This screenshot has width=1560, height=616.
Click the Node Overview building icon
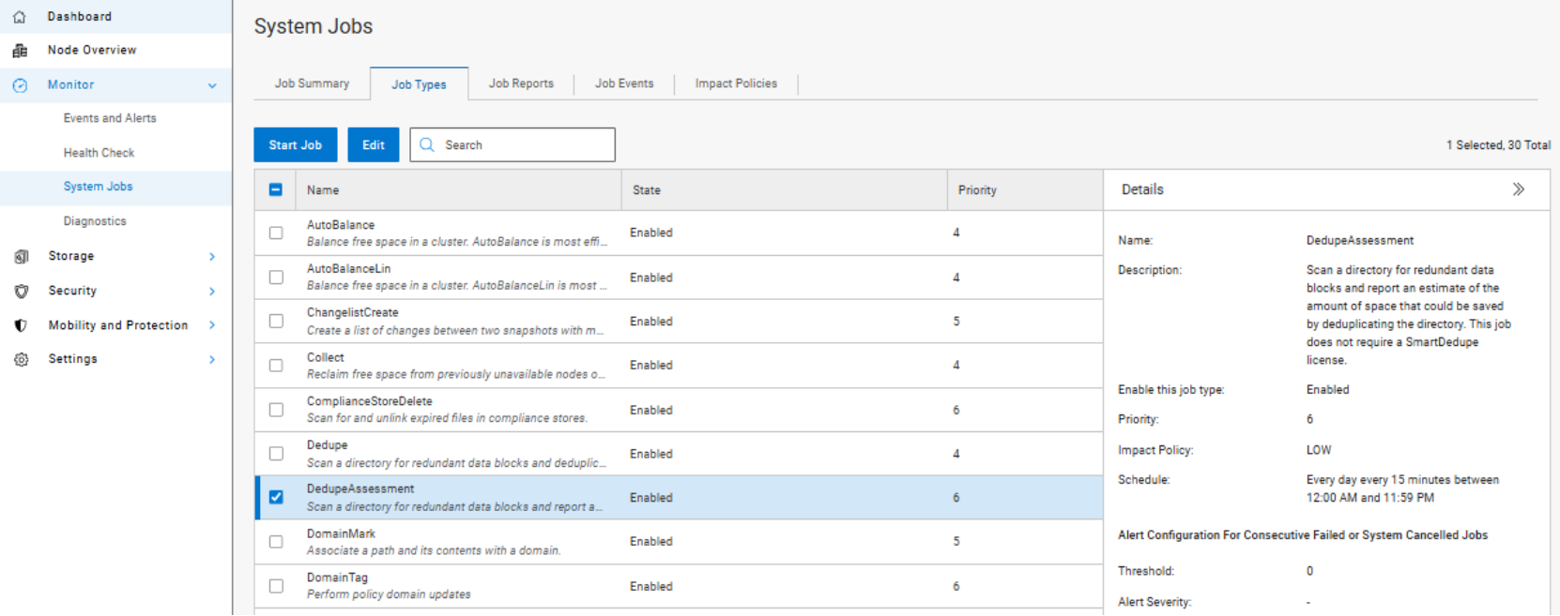click(20, 51)
